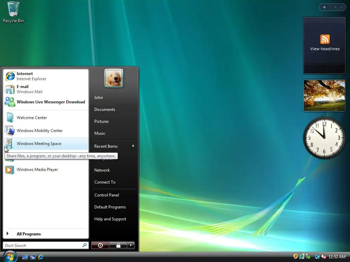350x262 pixels.
Task: Click Switch between windows Quick Launch icon
Action: (33, 257)
